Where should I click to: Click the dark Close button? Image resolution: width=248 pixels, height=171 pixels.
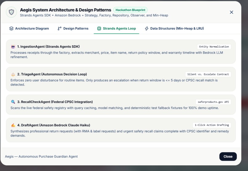(228, 156)
